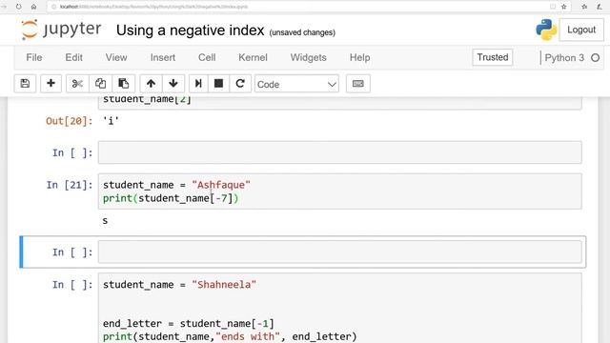Click the Python 3 kernel name
Screen dimensions: 610x343
564,58
